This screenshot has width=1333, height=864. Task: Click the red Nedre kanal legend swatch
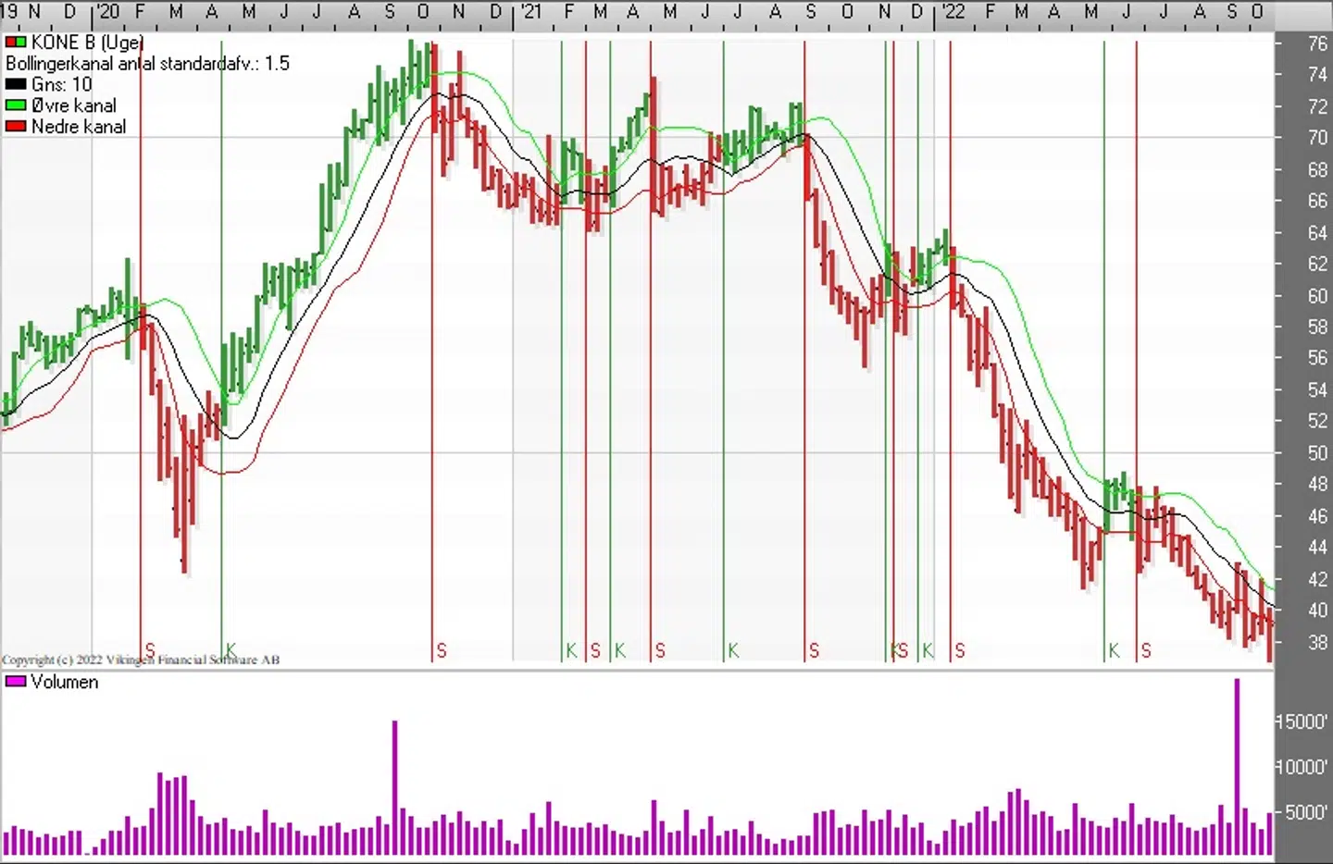tap(16, 127)
